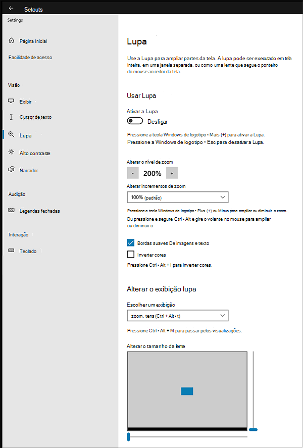Click the Facilidade de acesso label
This screenshot has height=448, width=303.
(30, 58)
